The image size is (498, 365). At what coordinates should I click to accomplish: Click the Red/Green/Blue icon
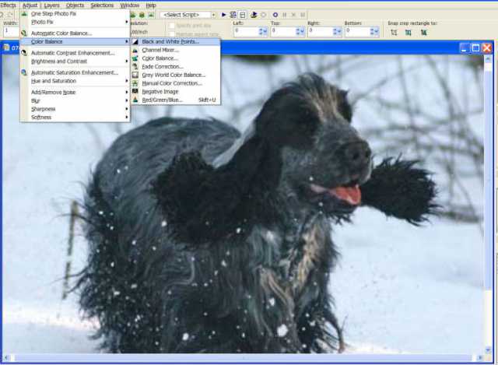[135, 100]
